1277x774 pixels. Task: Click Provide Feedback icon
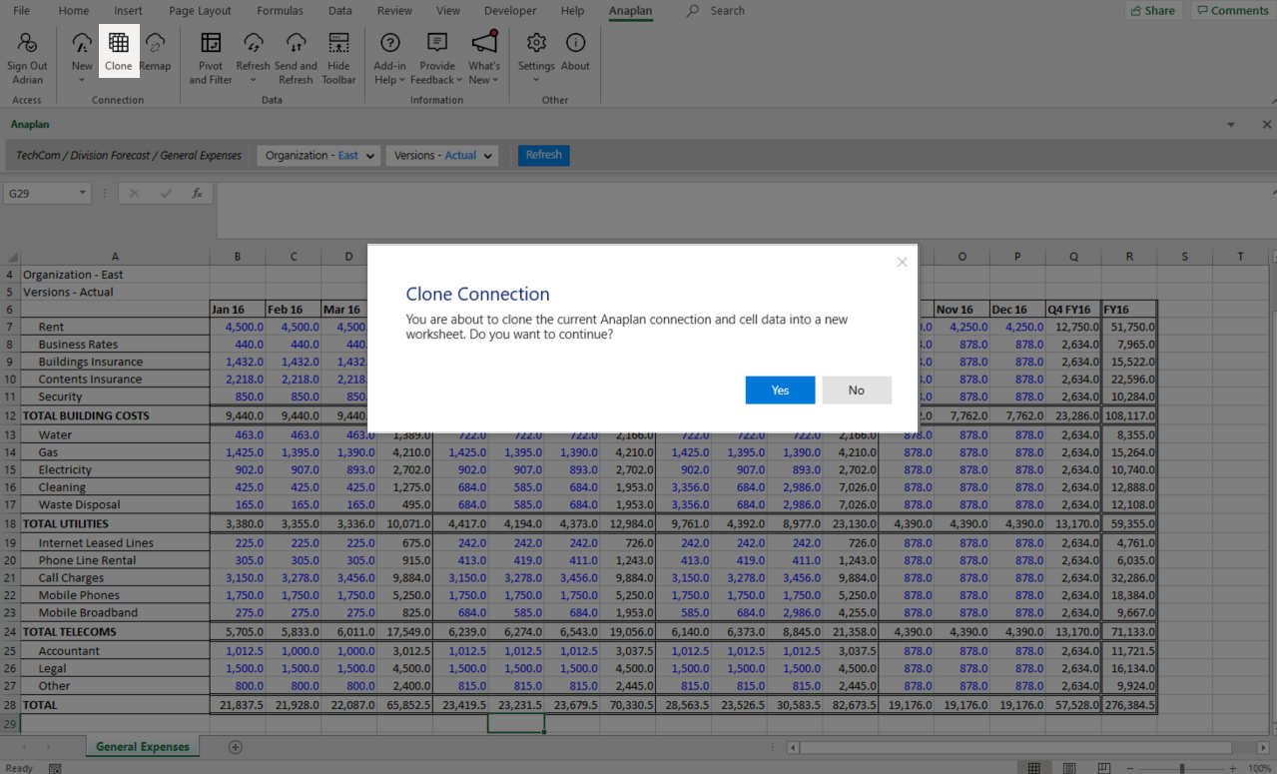click(436, 57)
